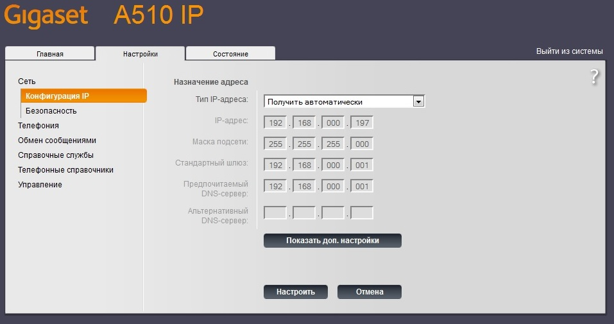The image size is (614, 324).
Task: Expand the Сеть menu section
Action: coord(27,81)
